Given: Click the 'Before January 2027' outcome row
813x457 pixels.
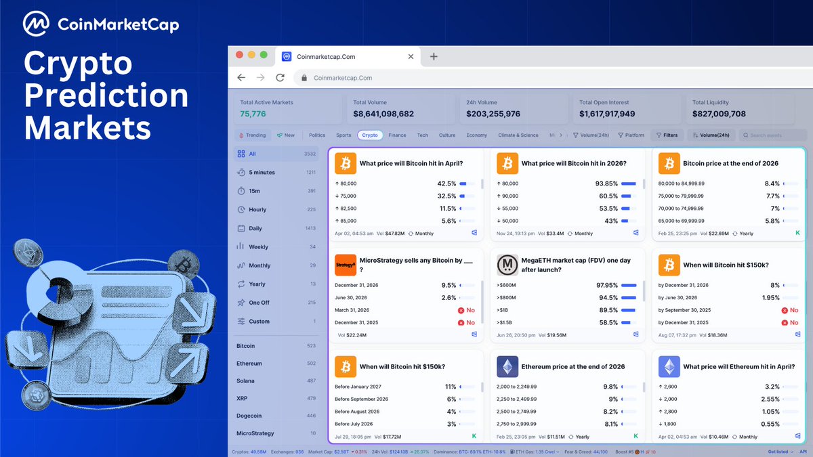Looking at the screenshot, I should tap(406, 387).
